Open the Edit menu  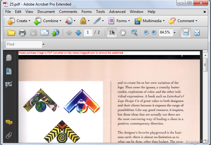pyautogui.click(x=18, y=12)
